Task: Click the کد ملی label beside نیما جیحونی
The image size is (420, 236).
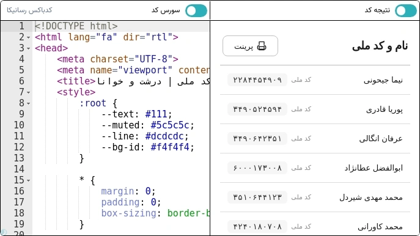Action: point(301,80)
